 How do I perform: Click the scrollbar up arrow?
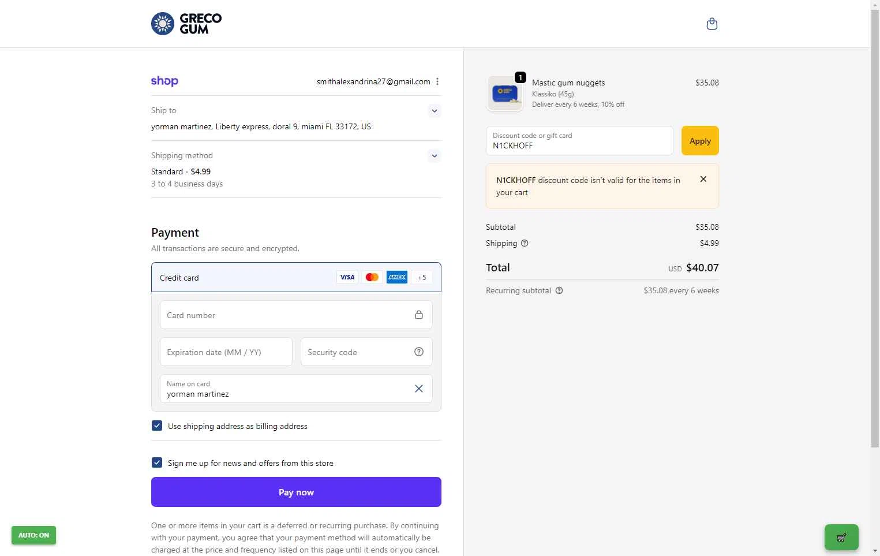pyautogui.click(x=875, y=5)
